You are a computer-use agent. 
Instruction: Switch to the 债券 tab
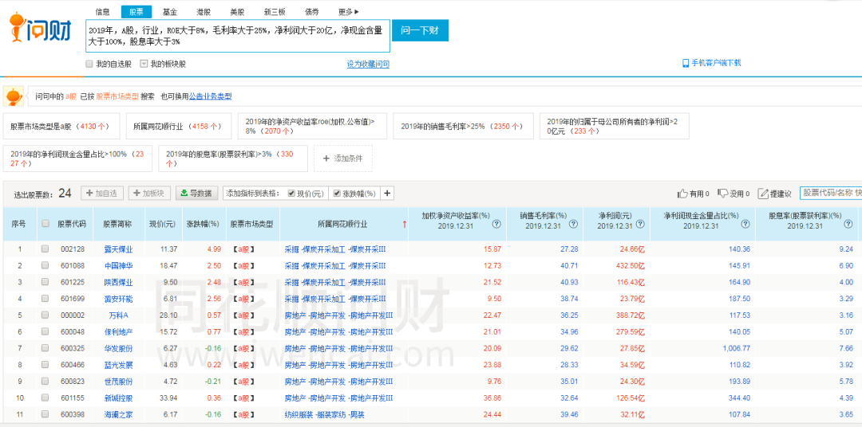(312, 11)
